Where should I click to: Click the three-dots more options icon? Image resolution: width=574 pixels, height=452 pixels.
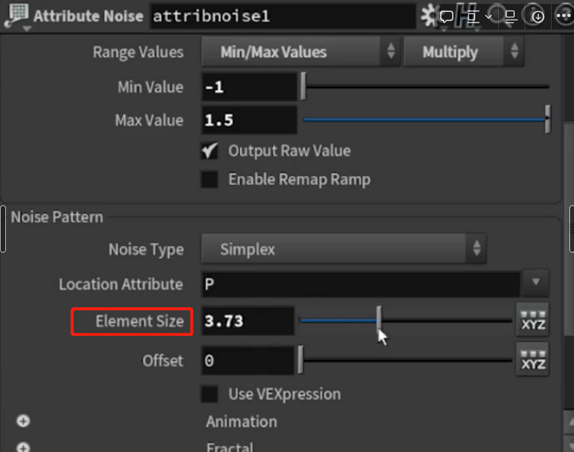tap(564, 16)
